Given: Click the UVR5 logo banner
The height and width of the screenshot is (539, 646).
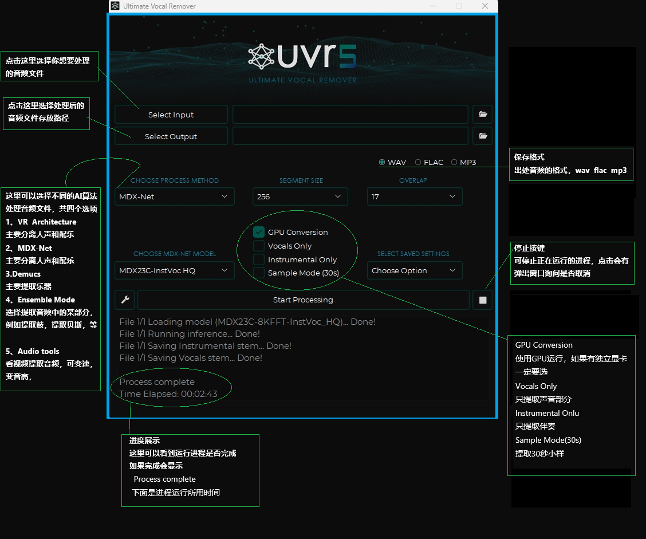Looking at the screenshot, I should point(302,56).
